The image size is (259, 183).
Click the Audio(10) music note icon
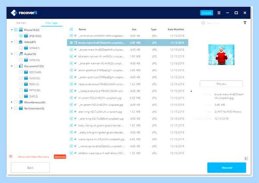click(x=21, y=54)
